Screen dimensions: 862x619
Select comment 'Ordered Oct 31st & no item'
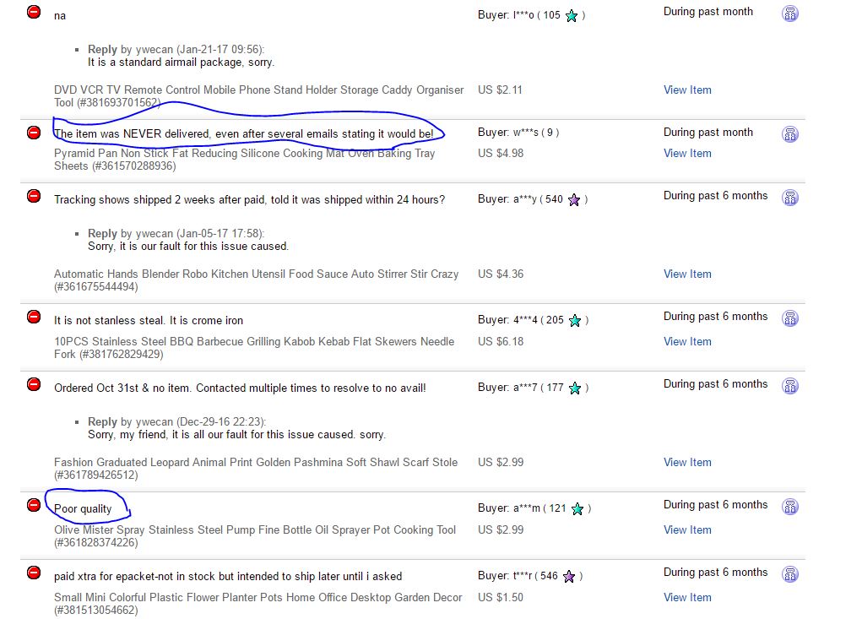coord(240,388)
